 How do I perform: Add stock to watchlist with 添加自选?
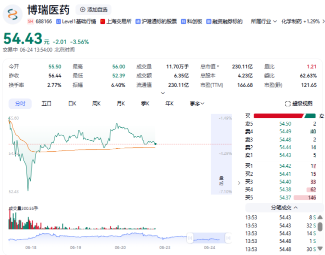tap(93, 10)
